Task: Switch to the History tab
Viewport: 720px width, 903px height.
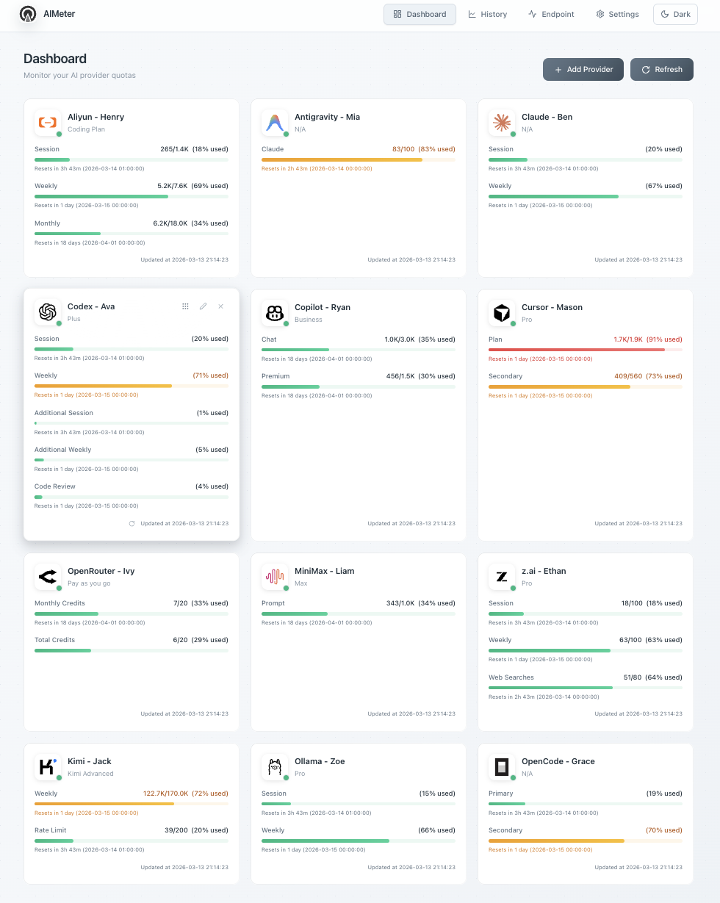Action: 488,14
